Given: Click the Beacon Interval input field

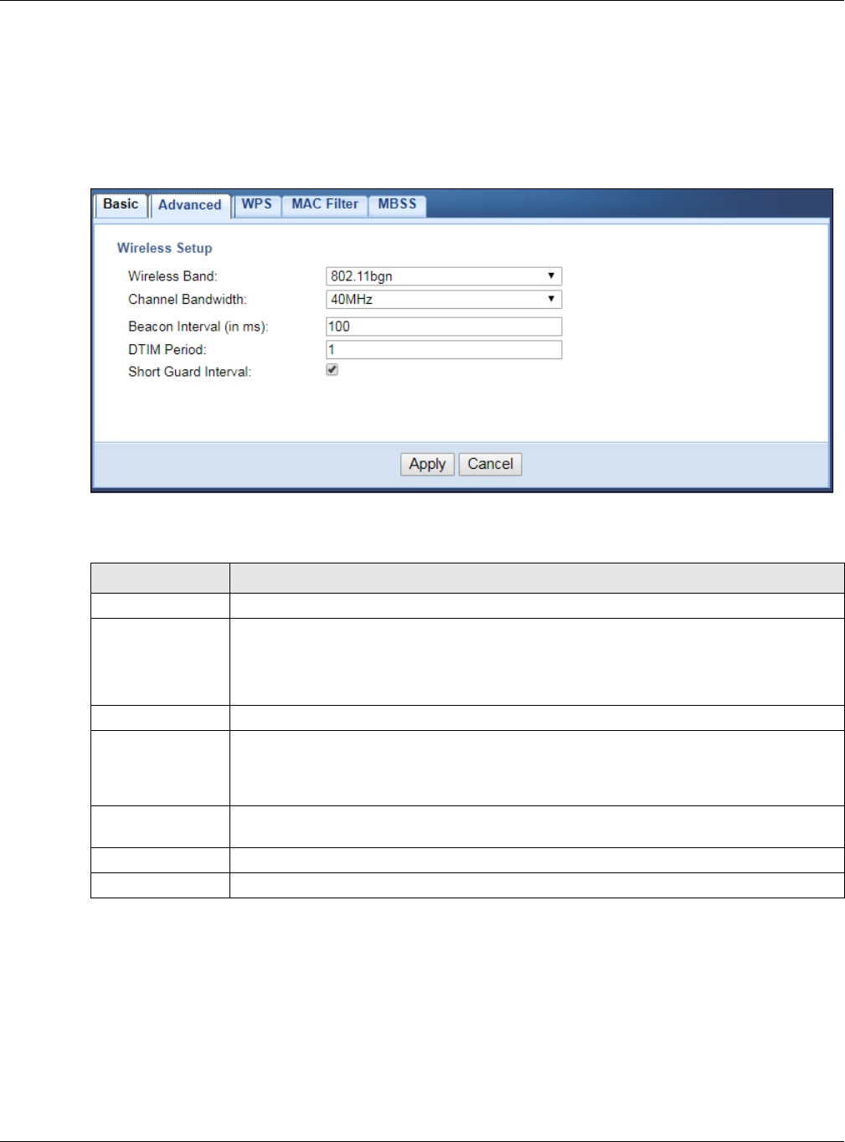Looking at the screenshot, I should click(444, 327).
